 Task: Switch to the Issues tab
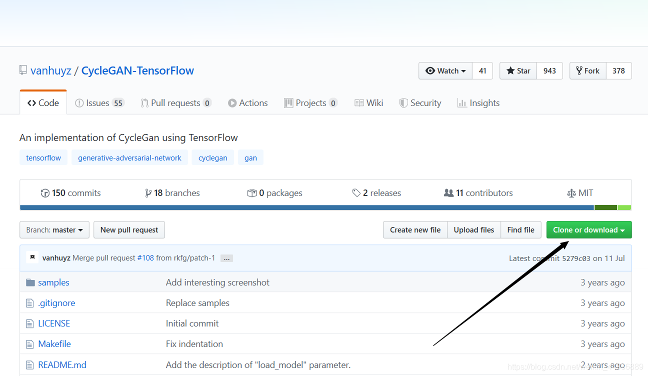[99, 103]
